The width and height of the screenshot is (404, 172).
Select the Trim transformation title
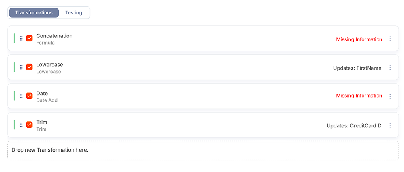pyautogui.click(x=42, y=122)
